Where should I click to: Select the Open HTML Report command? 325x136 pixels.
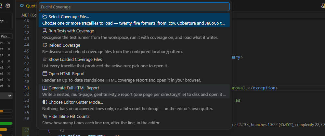point(134,77)
